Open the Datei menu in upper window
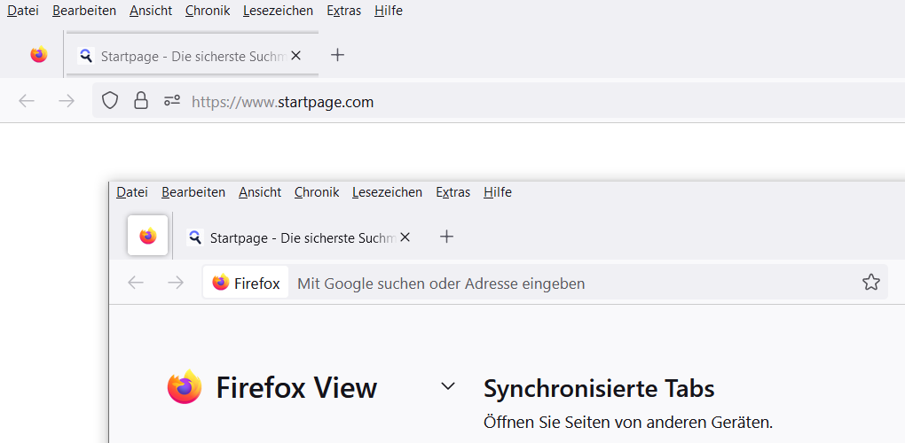This screenshot has width=905, height=443. pos(22,11)
